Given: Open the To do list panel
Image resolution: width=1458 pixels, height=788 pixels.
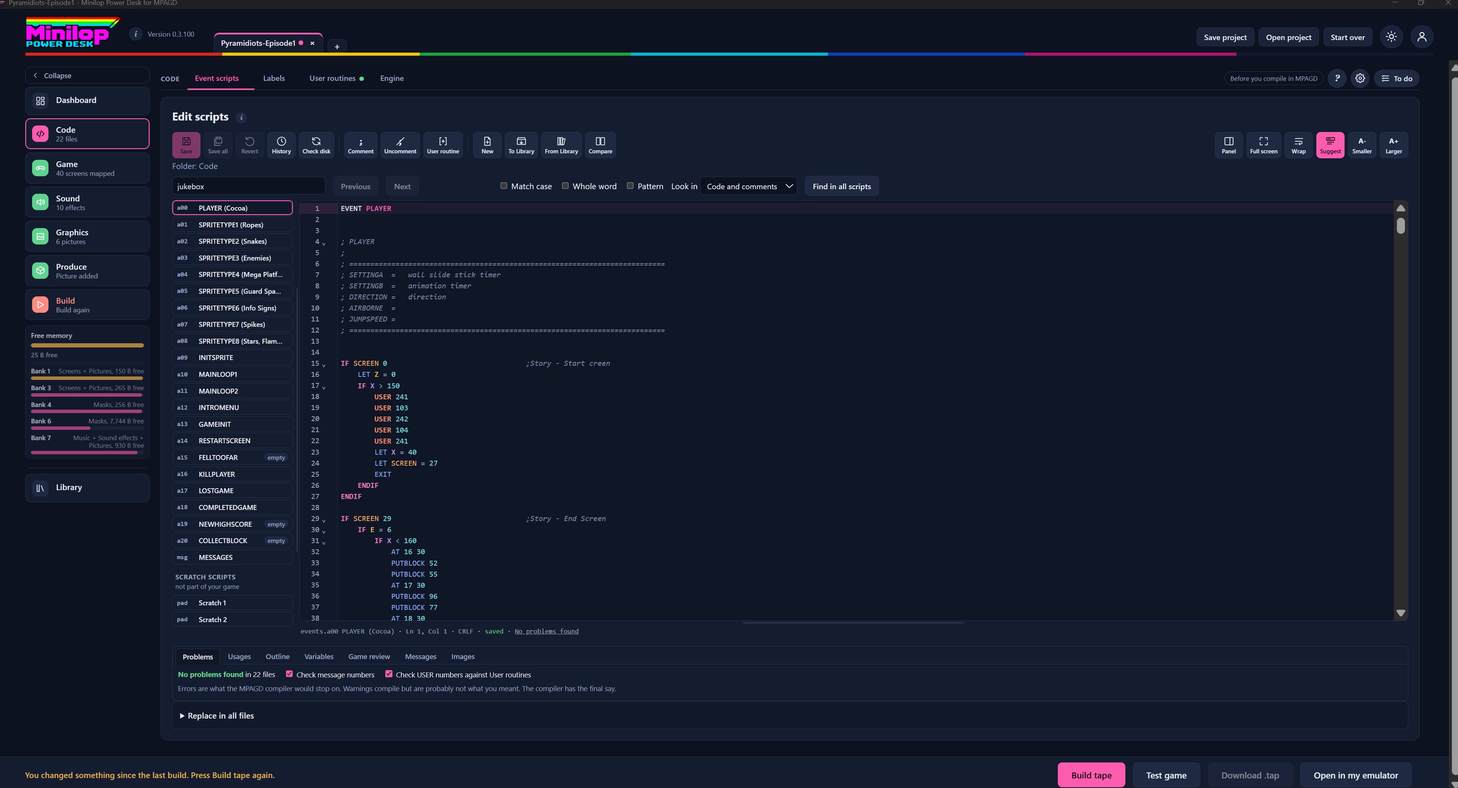Looking at the screenshot, I should pyautogui.click(x=1396, y=78).
